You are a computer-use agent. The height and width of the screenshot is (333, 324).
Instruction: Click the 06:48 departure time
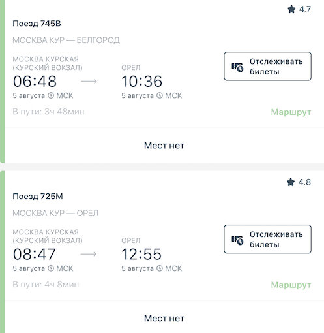(35, 82)
